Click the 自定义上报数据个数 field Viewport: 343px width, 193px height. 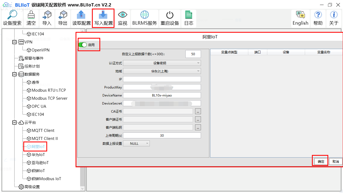(193, 54)
